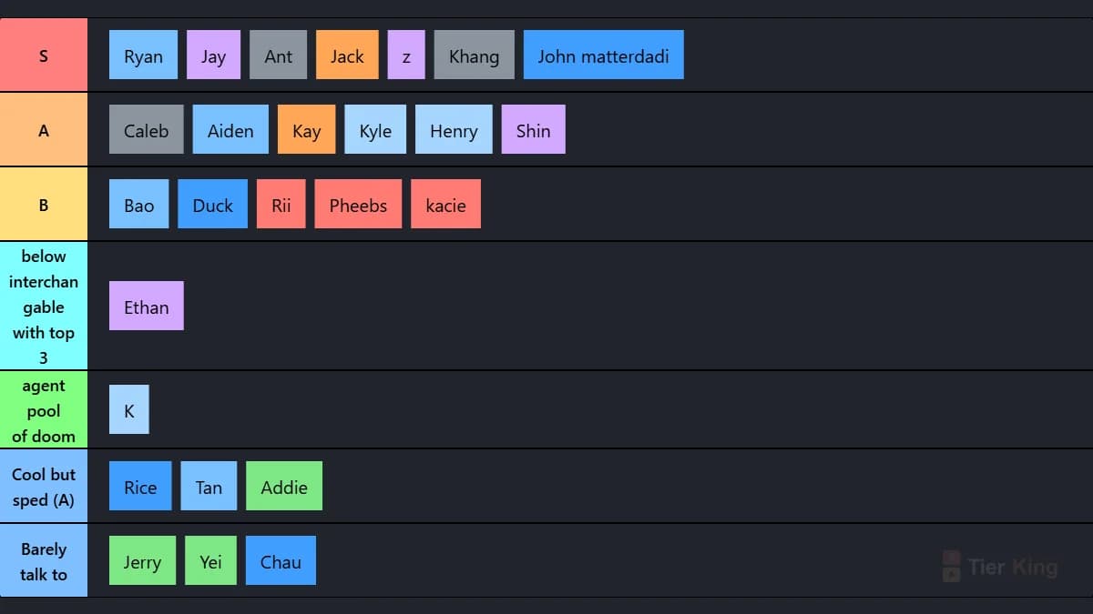Click the purple Shin tile
This screenshot has width=1093, height=614.
533,129
